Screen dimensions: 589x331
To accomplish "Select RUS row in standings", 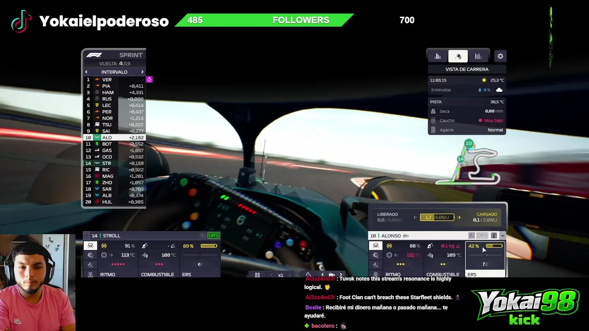I will [114, 99].
